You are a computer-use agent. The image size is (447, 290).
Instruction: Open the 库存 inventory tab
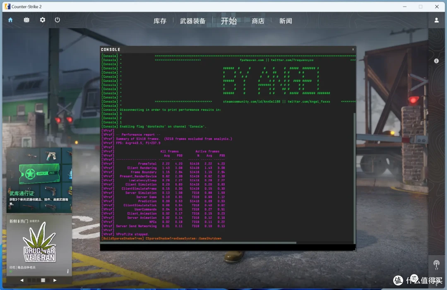point(160,21)
